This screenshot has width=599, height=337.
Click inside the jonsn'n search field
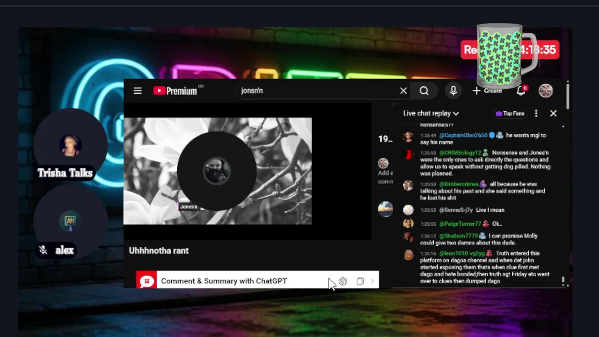pos(318,91)
